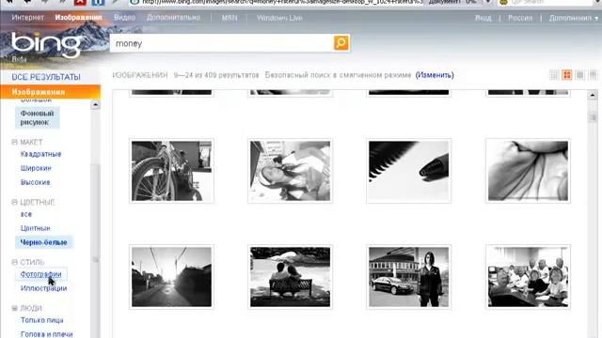Collapse the МАКЕТ filter section
The height and width of the screenshot is (338, 602).
click(x=15, y=142)
